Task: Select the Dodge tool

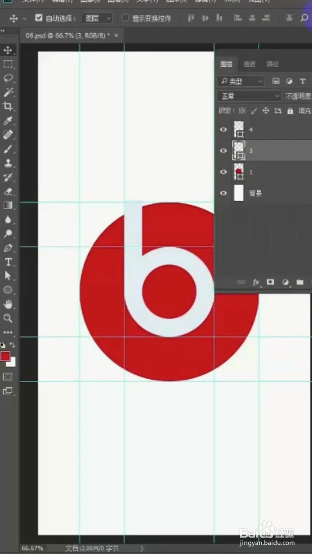Action: [8, 234]
